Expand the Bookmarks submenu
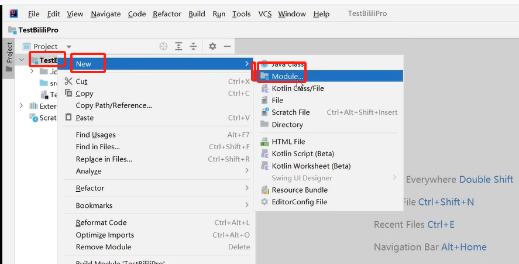 [157, 205]
